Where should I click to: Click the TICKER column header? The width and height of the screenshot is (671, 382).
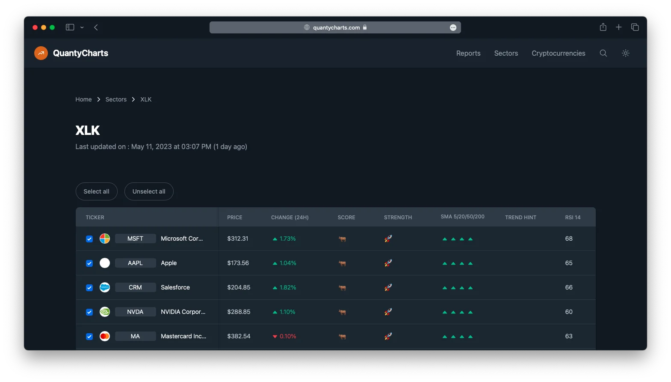point(95,218)
